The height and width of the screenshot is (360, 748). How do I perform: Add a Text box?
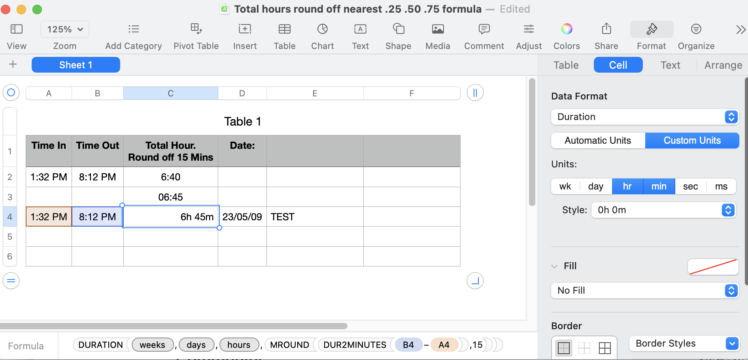coord(360,36)
